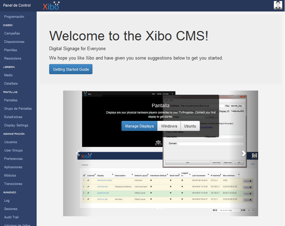Go to DataSets

[x=11, y=84]
